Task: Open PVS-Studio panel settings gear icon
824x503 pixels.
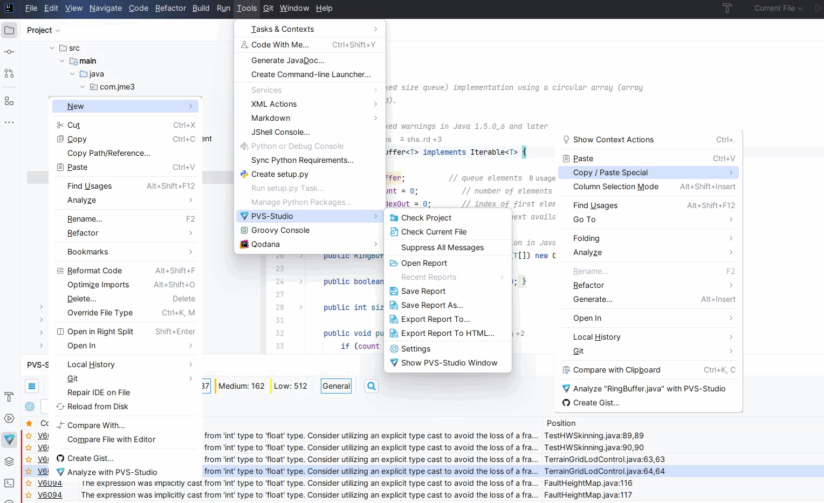Action: (x=30, y=406)
